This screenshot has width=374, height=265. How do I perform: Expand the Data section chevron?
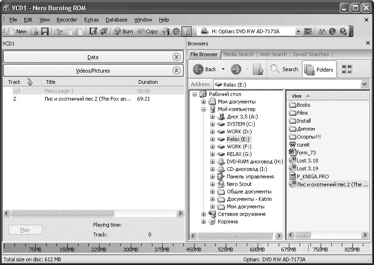[176, 57]
